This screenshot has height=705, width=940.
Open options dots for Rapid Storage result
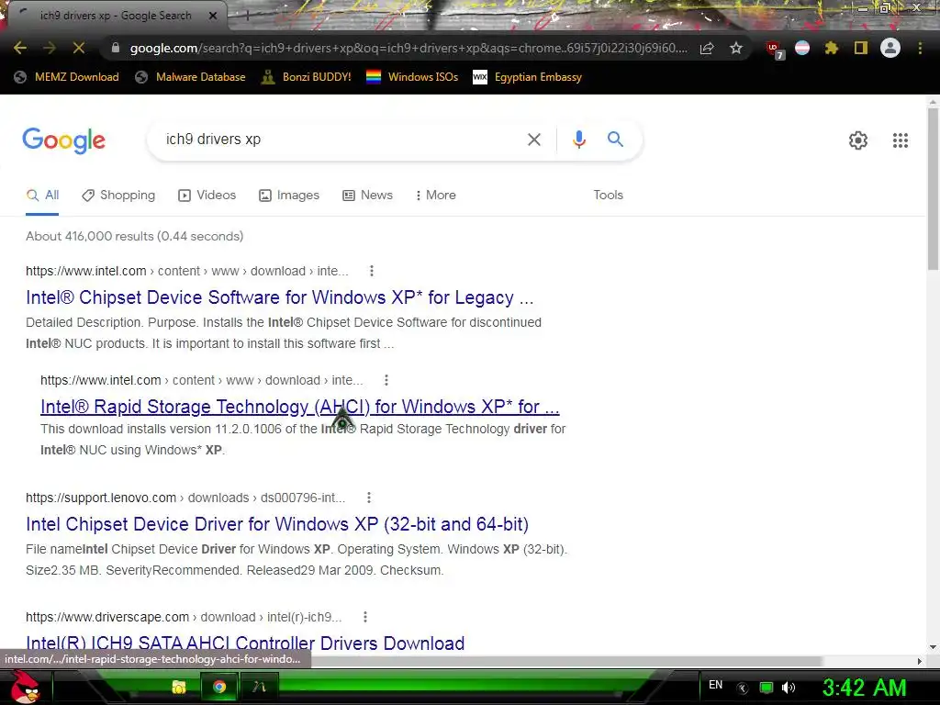[x=386, y=380]
